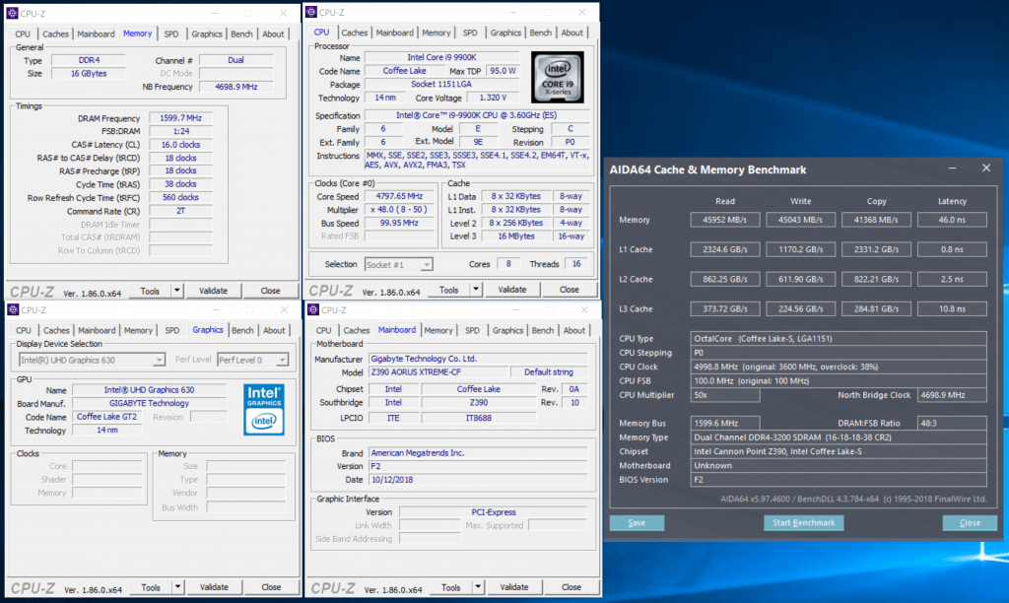Click the CPU-Z app icon in Mainboard window title bar

[313, 309]
